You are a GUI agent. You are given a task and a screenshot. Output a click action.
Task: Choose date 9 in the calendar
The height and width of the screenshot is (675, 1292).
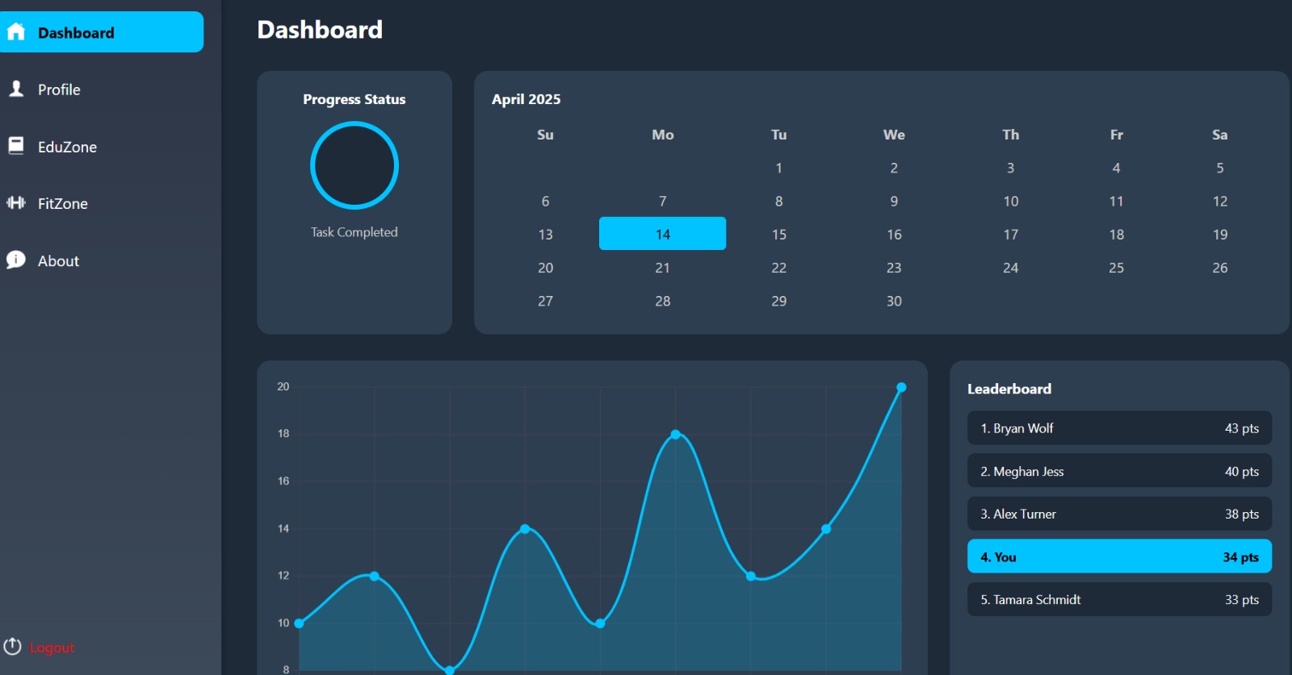click(894, 201)
